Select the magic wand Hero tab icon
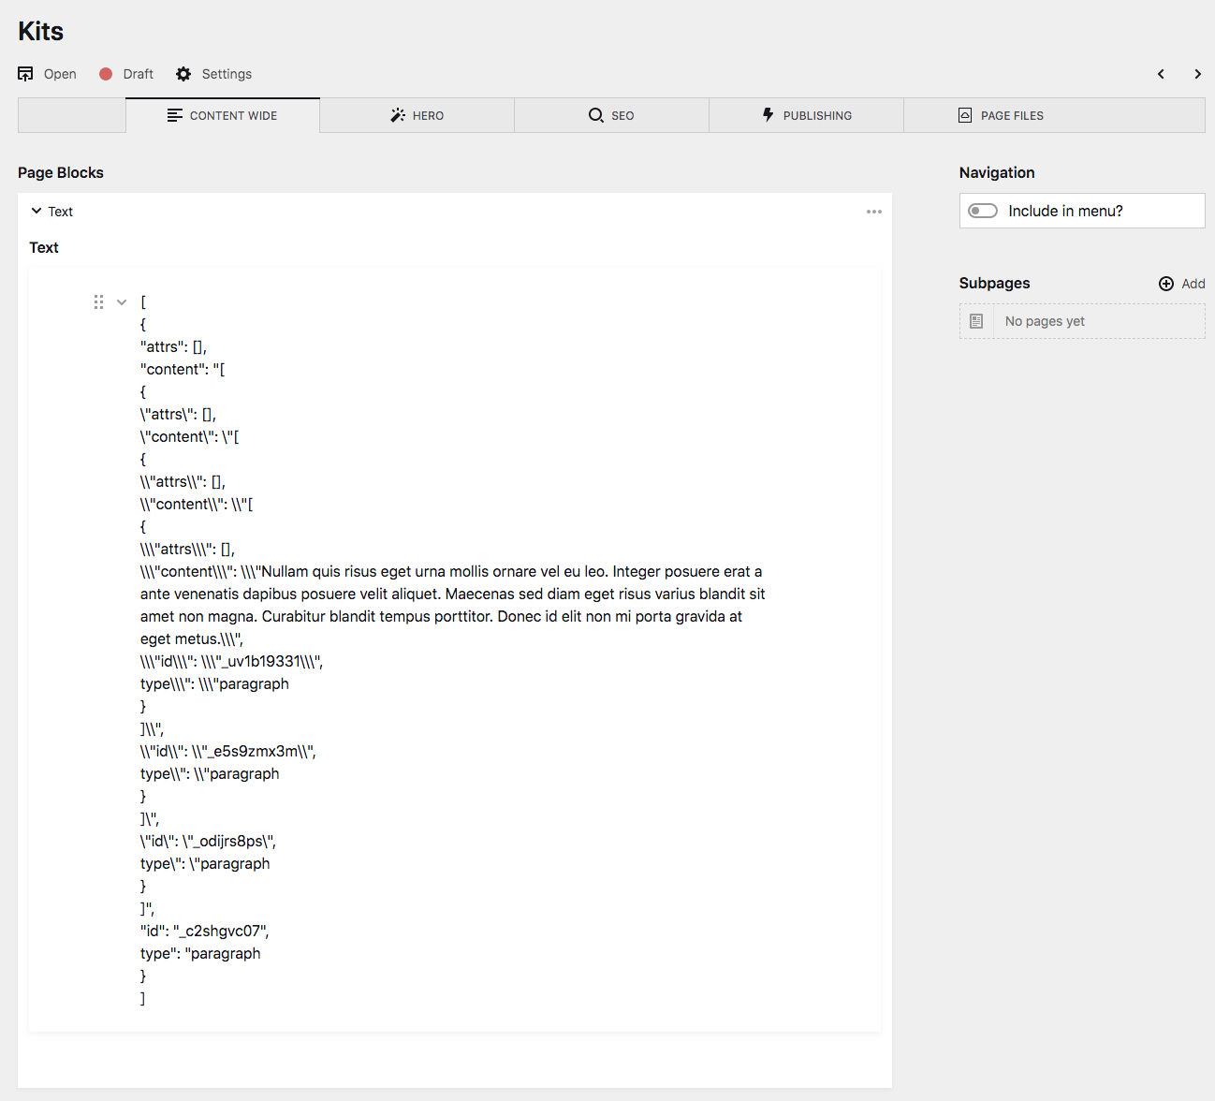Image resolution: width=1215 pixels, height=1101 pixels. pyautogui.click(x=397, y=114)
